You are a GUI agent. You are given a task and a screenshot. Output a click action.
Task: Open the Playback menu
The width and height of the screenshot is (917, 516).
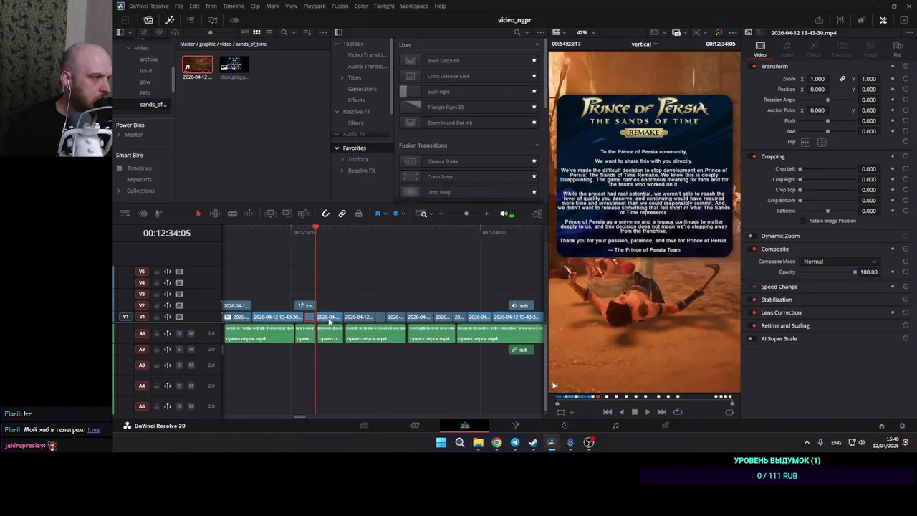click(315, 6)
